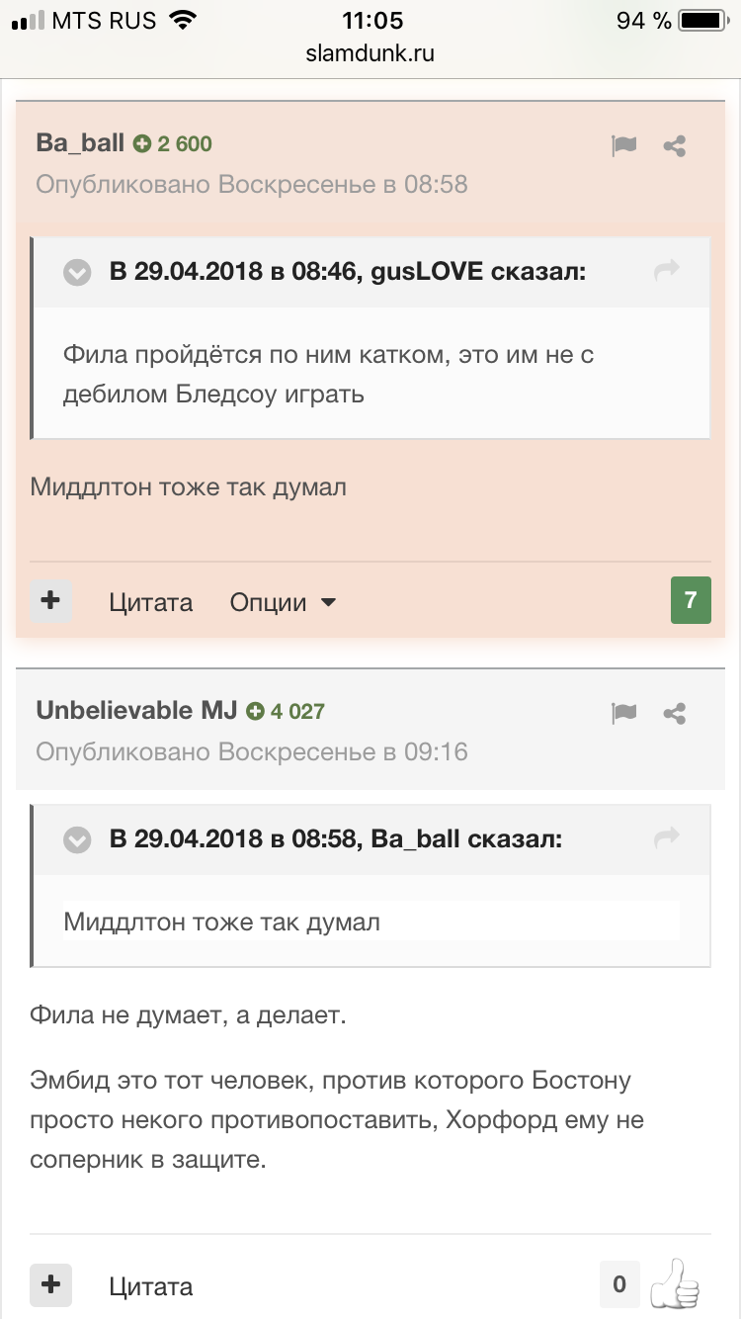The width and height of the screenshot is (741, 1319).
Task: Open the Опции dropdown menu
Action: (284, 602)
